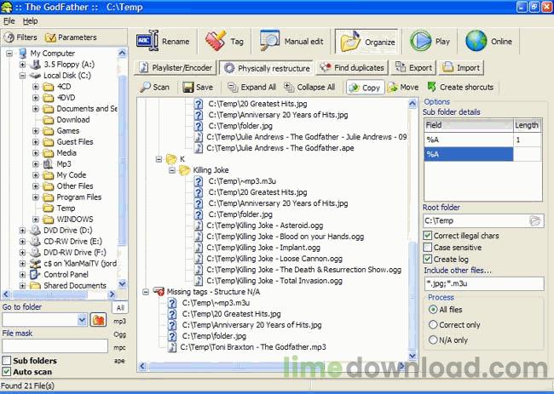Check the Sub folders option
Screen dimensions: 554x394
tap(8, 361)
